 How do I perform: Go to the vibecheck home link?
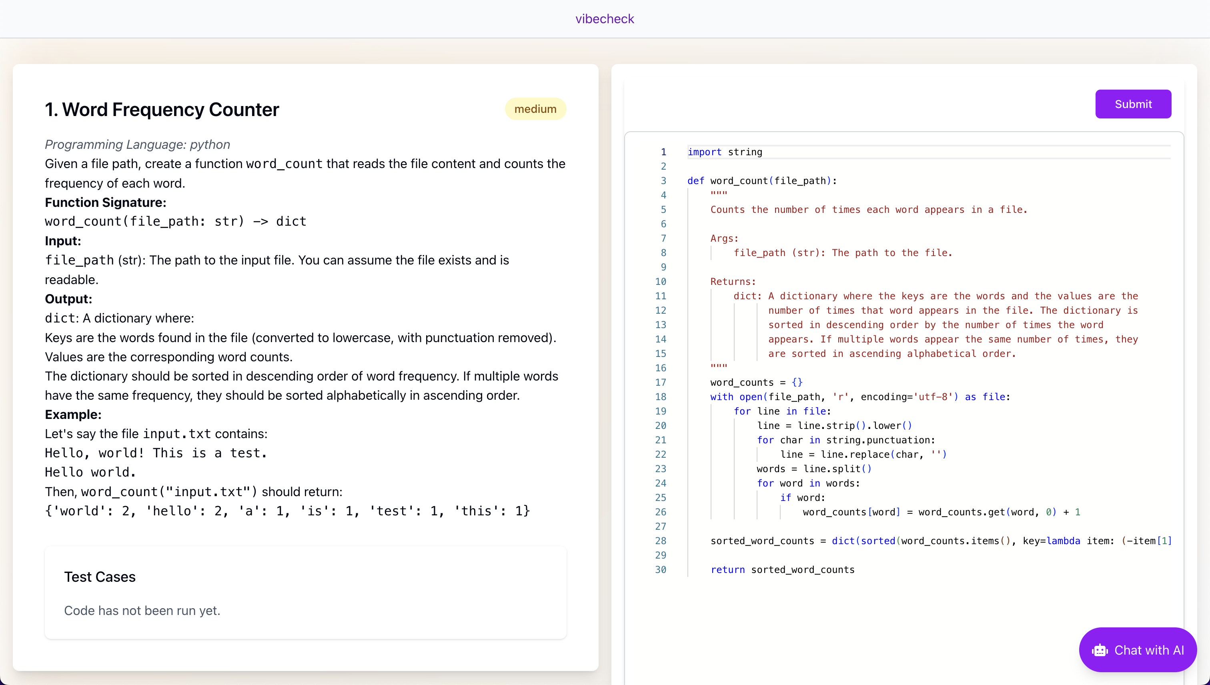605,19
